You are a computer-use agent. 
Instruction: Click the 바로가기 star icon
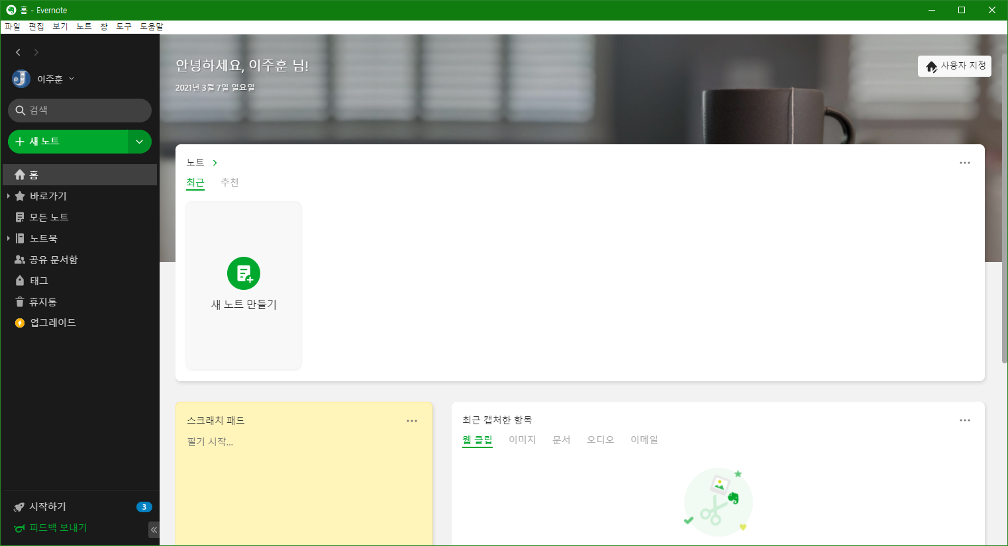click(x=20, y=196)
